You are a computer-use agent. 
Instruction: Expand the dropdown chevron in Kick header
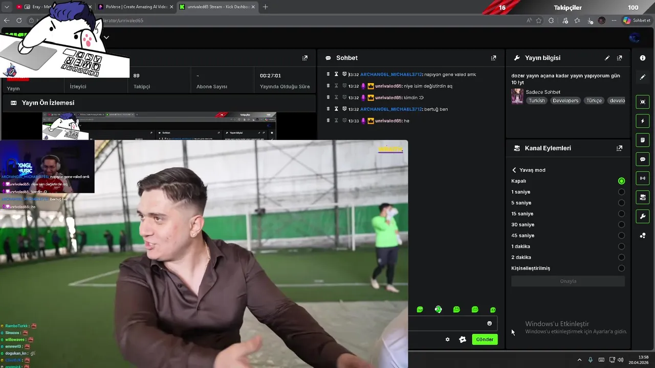click(x=106, y=37)
